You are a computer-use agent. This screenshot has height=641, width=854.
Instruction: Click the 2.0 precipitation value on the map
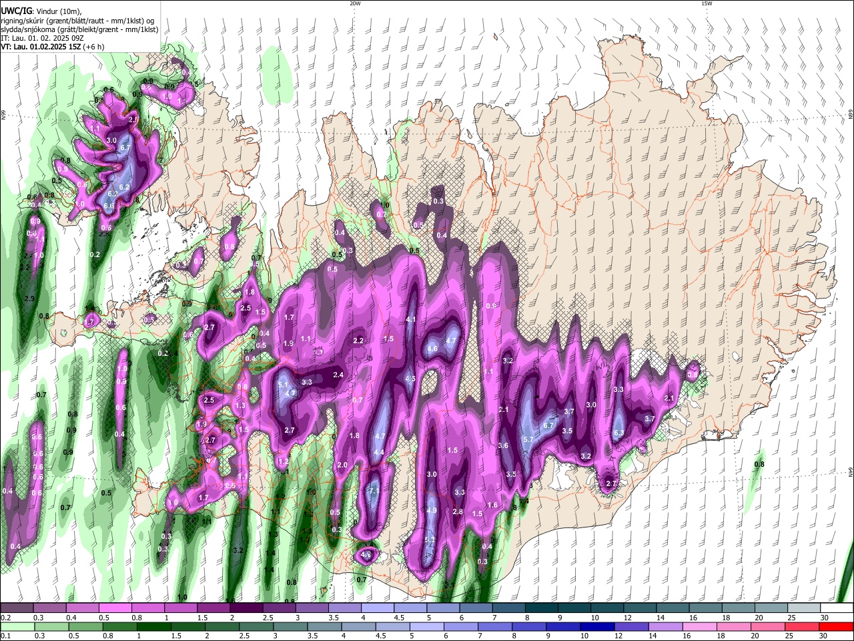point(343,465)
